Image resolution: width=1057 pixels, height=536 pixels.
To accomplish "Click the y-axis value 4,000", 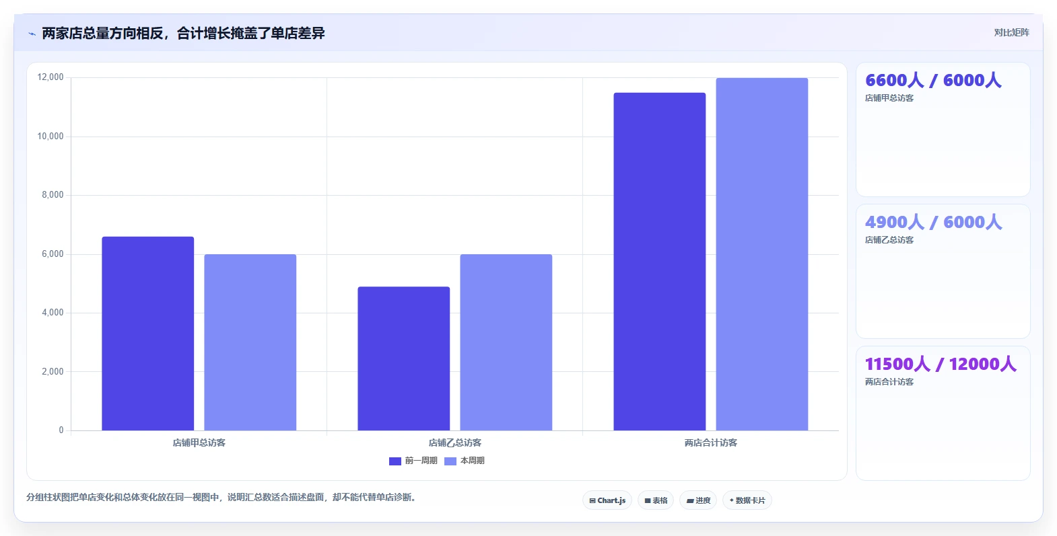I will [53, 313].
